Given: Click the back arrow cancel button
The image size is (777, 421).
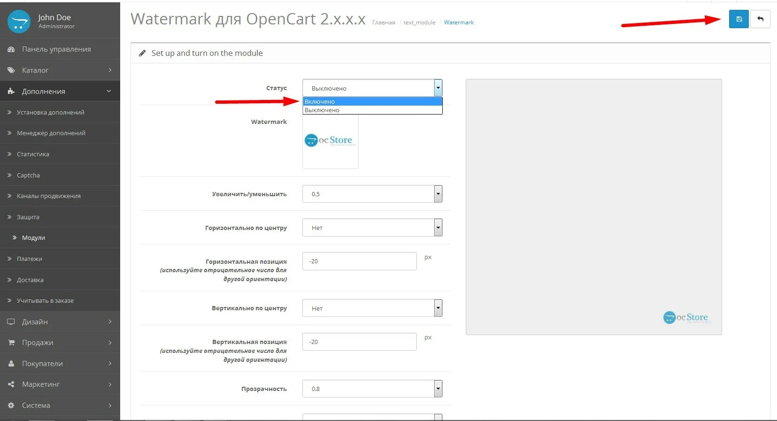Looking at the screenshot, I should [760, 19].
